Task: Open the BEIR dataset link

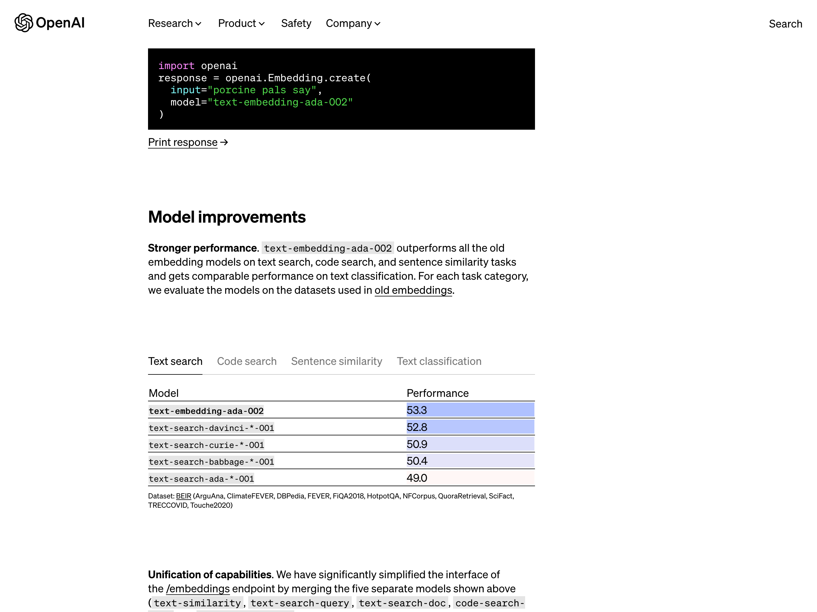Action: coord(184,496)
